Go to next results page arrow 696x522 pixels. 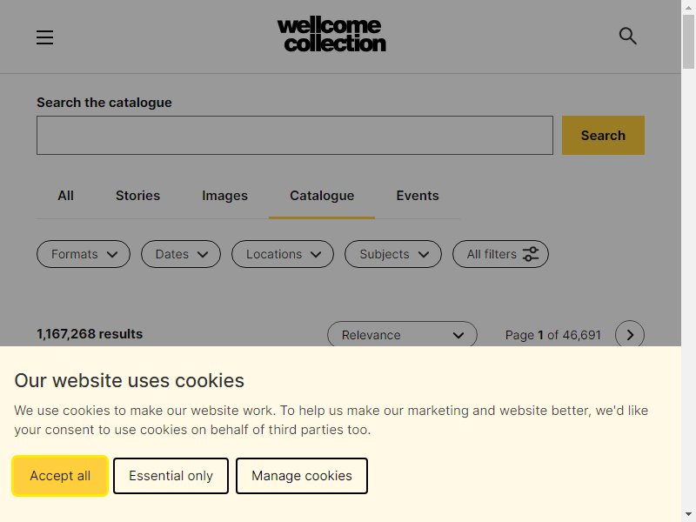(629, 335)
